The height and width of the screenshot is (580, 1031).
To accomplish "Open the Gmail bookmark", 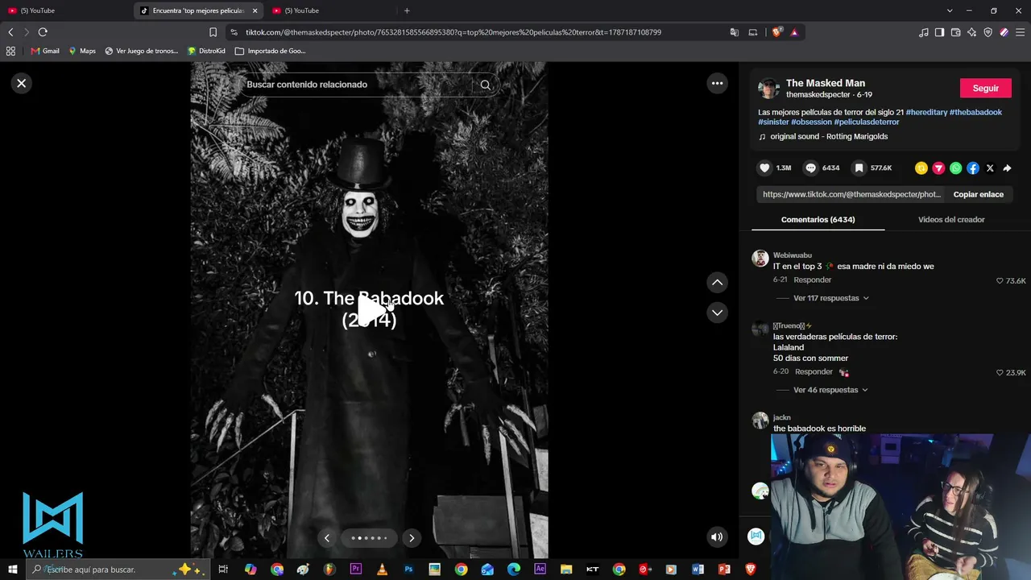I will tap(45, 51).
